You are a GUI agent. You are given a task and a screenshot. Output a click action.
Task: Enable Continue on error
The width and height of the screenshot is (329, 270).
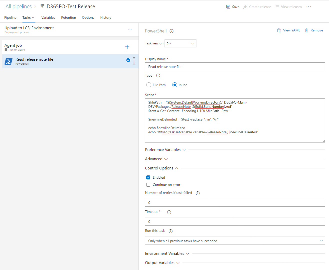pos(148,185)
